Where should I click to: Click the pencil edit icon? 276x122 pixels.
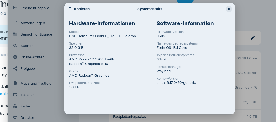tap(253, 38)
